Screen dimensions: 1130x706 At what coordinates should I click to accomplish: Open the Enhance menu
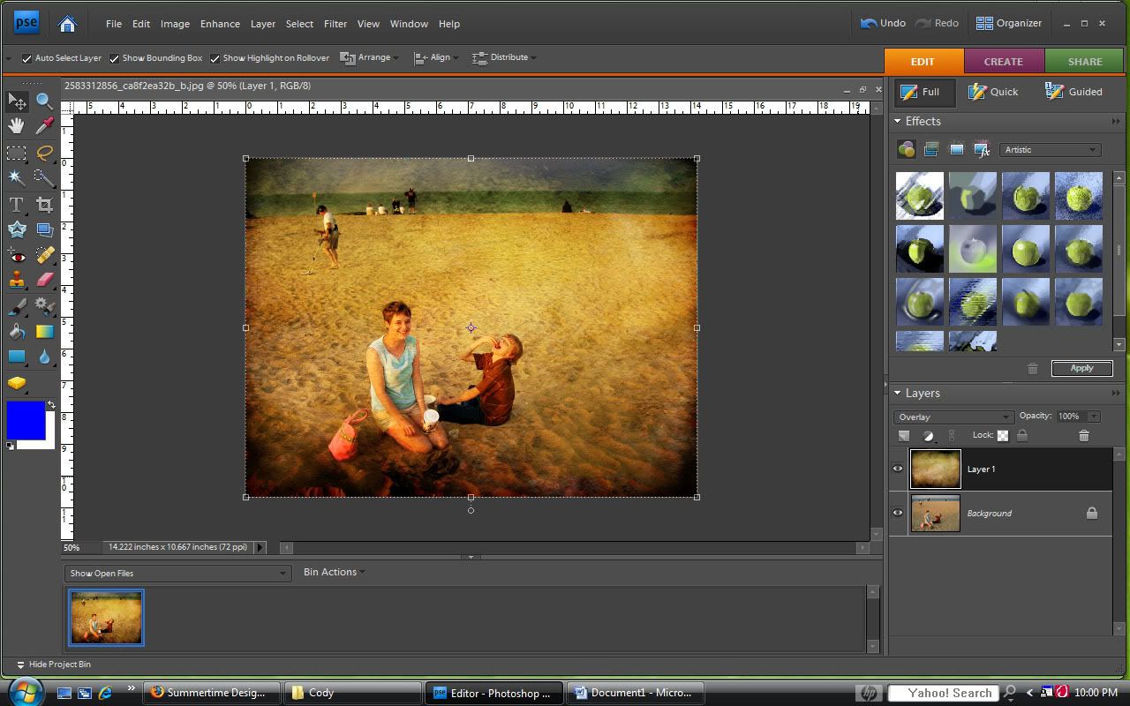pyautogui.click(x=220, y=24)
